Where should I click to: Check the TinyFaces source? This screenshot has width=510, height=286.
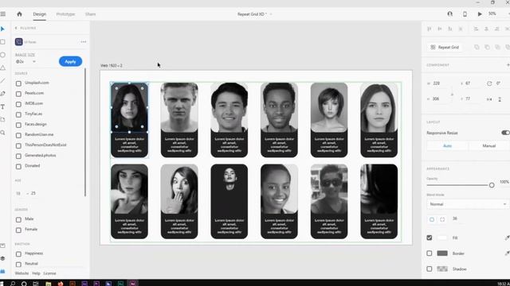tap(18, 114)
